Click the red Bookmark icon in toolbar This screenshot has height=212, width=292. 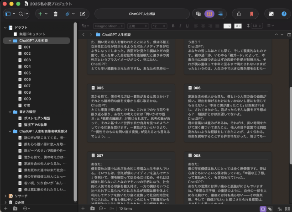[251, 14]
